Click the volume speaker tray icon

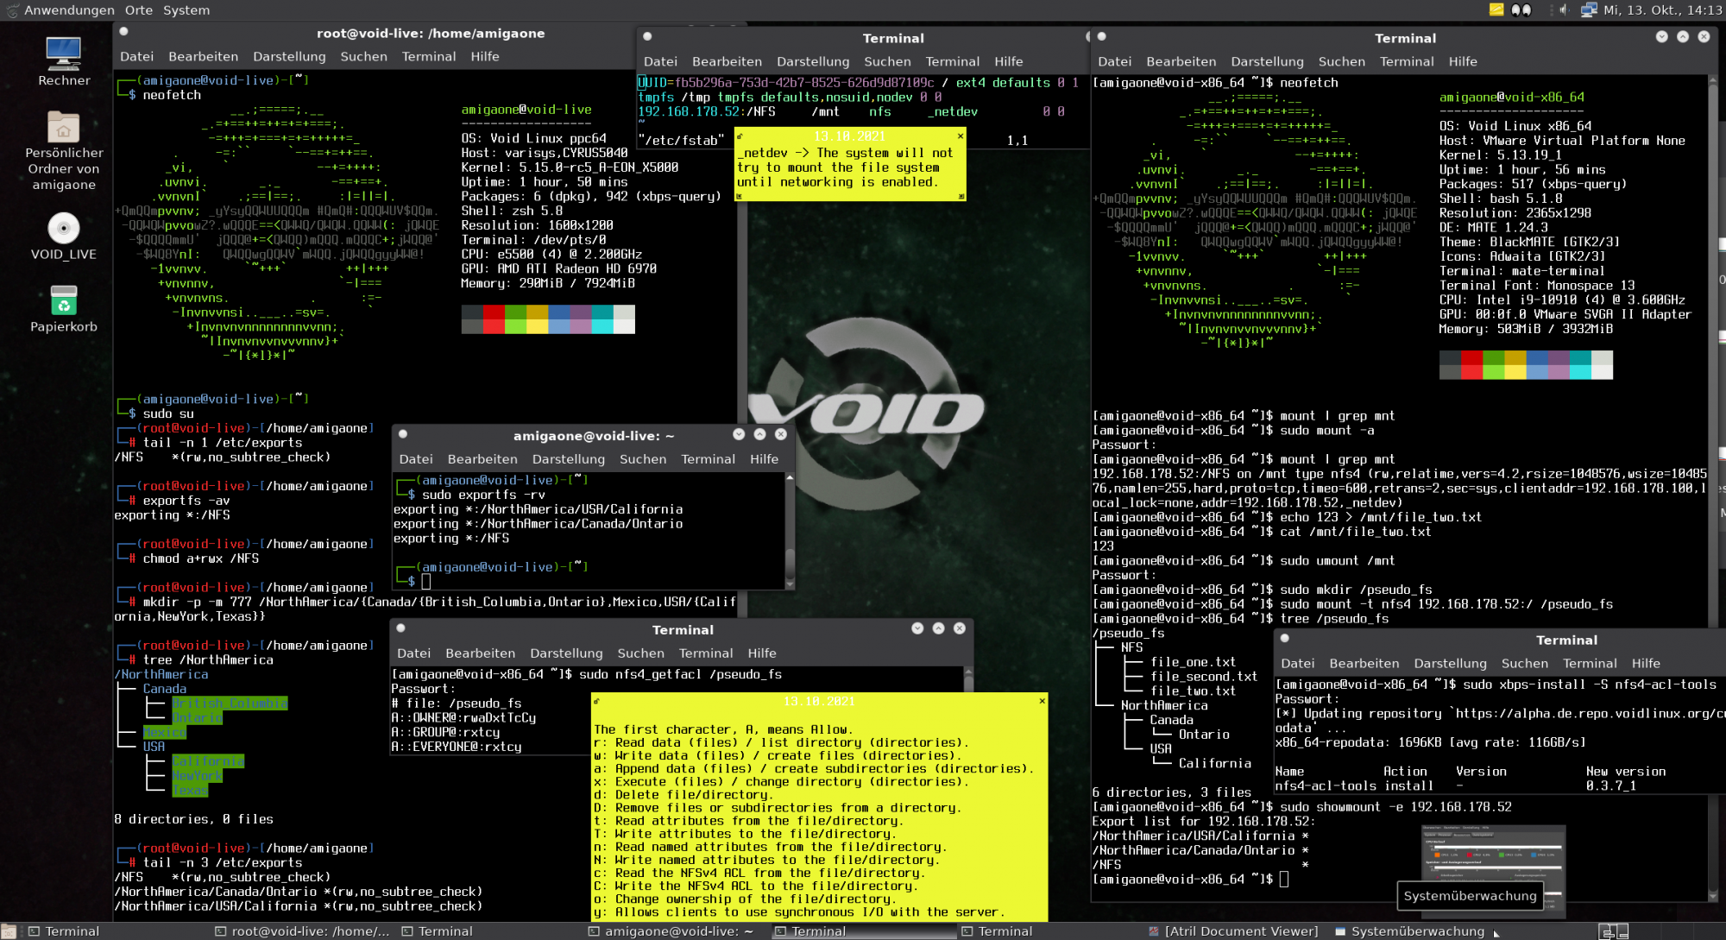point(1563,10)
